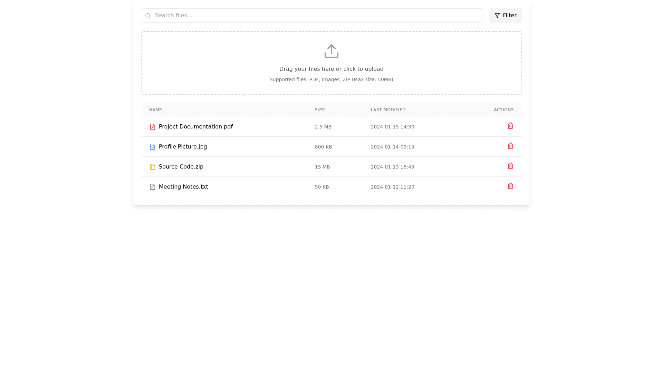The height and width of the screenshot is (373, 663).
Task: Click the red PDF file icon
Action: pos(152,127)
